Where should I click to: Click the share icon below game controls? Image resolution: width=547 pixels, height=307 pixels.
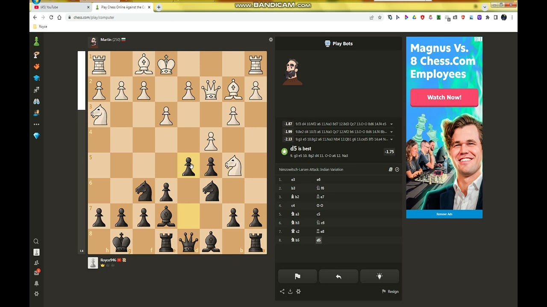tap(282, 292)
